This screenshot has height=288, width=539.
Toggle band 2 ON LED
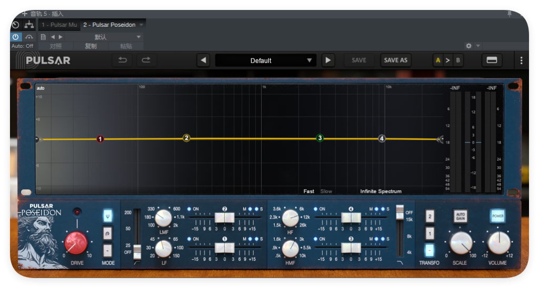coord(189,209)
